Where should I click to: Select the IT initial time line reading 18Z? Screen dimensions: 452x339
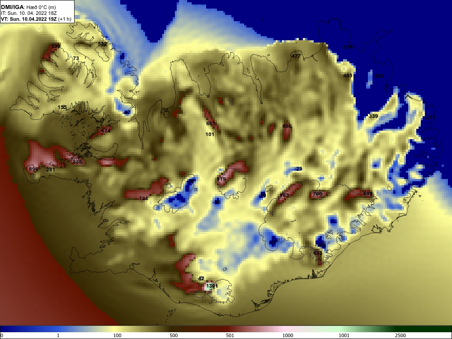click(28, 13)
